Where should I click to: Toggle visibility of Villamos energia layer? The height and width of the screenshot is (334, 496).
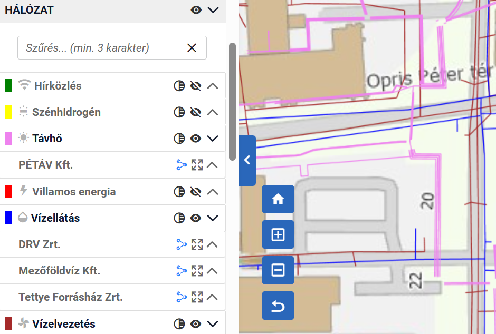point(196,192)
